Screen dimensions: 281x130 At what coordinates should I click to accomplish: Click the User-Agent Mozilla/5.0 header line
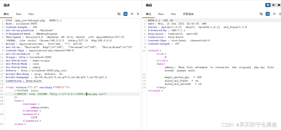pos(65,37)
